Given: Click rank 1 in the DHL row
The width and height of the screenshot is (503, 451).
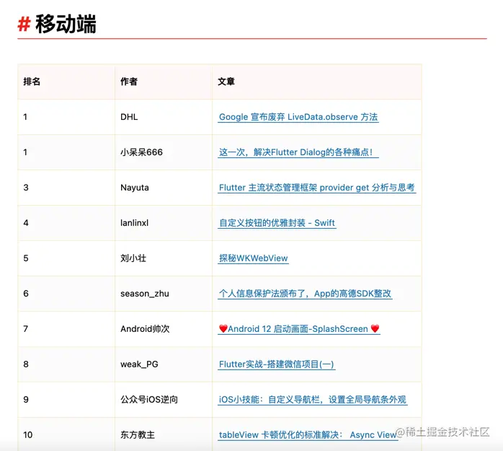Looking at the screenshot, I should [x=25, y=117].
